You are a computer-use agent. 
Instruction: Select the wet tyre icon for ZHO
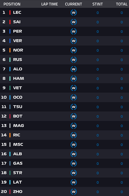[74, 192]
